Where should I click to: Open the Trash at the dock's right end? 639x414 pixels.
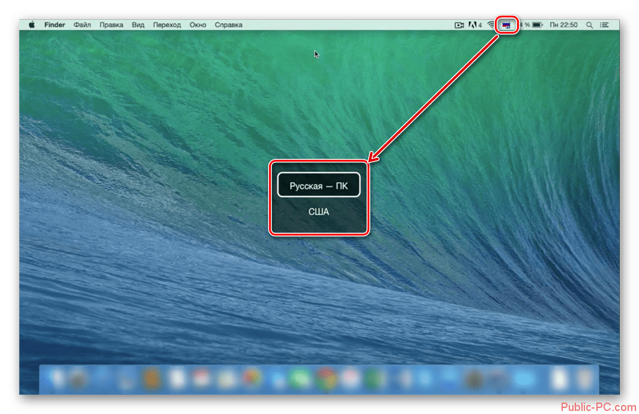(582, 379)
